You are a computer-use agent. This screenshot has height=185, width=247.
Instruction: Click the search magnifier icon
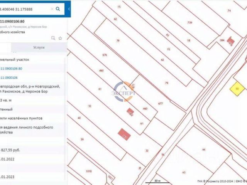point(58,9)
